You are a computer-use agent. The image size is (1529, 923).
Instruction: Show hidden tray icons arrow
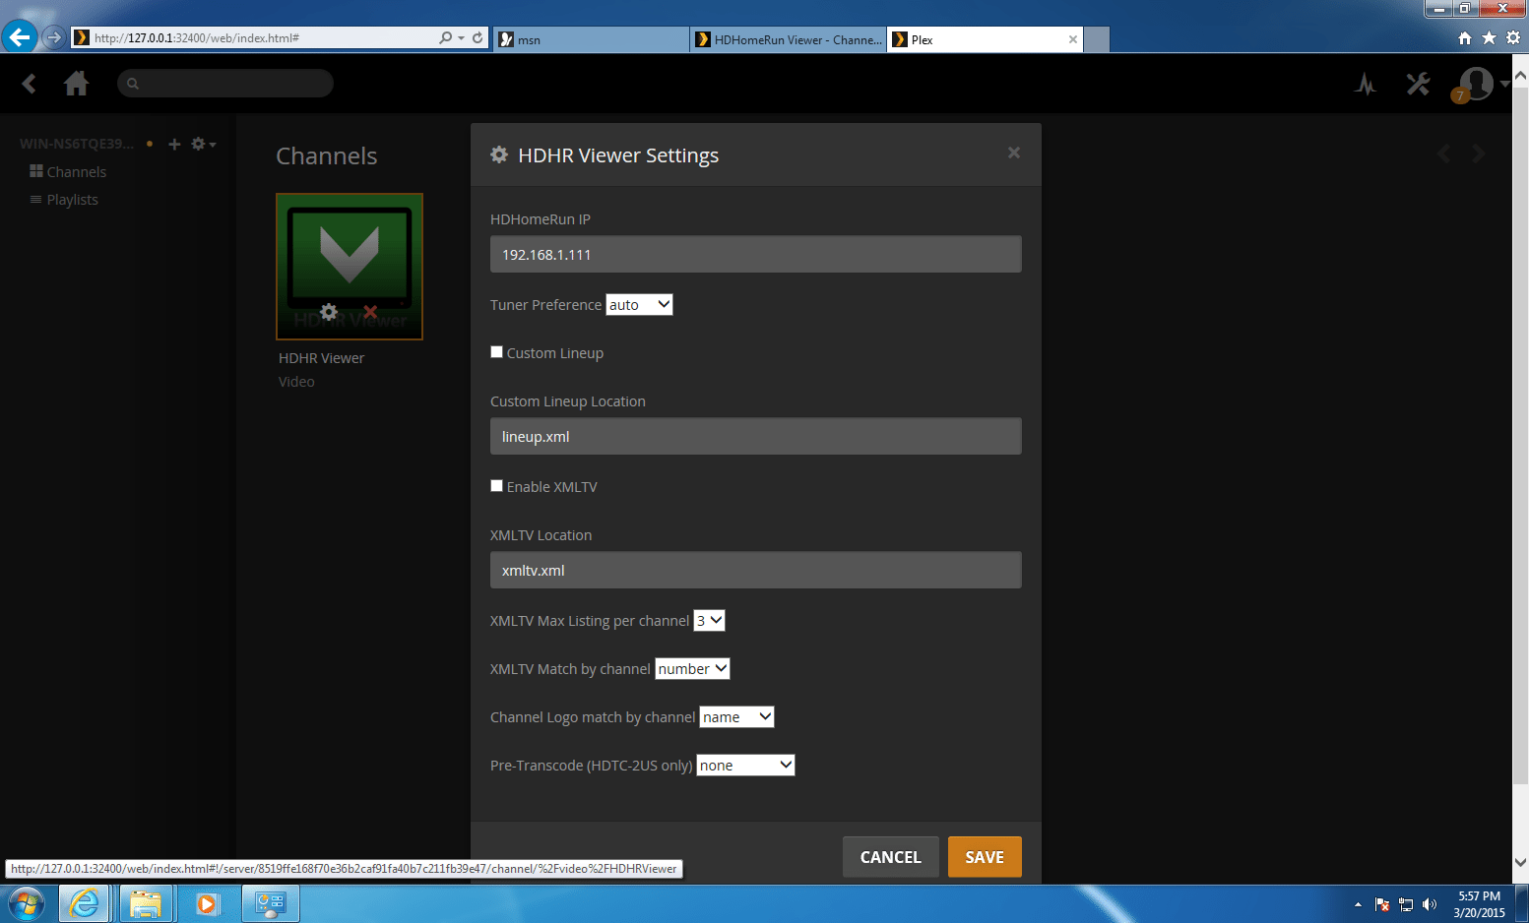[1358, 904]
